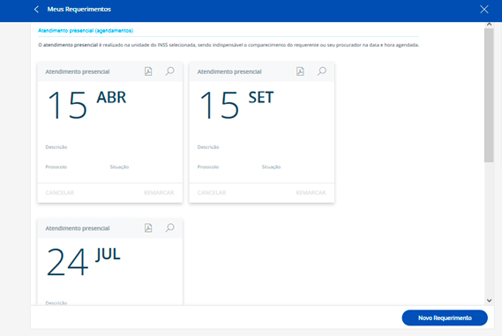Open magnifier details for 15 SET appointment
This screenshot has height=336, width=502.
pos(322,71)
